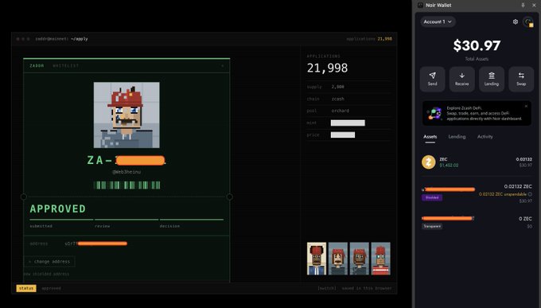Click the yellow status badge
Viewport: 541px width, 308px height.
26,288
